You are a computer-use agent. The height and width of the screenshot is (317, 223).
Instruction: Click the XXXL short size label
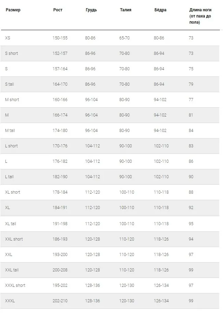(x=15, y=285)
